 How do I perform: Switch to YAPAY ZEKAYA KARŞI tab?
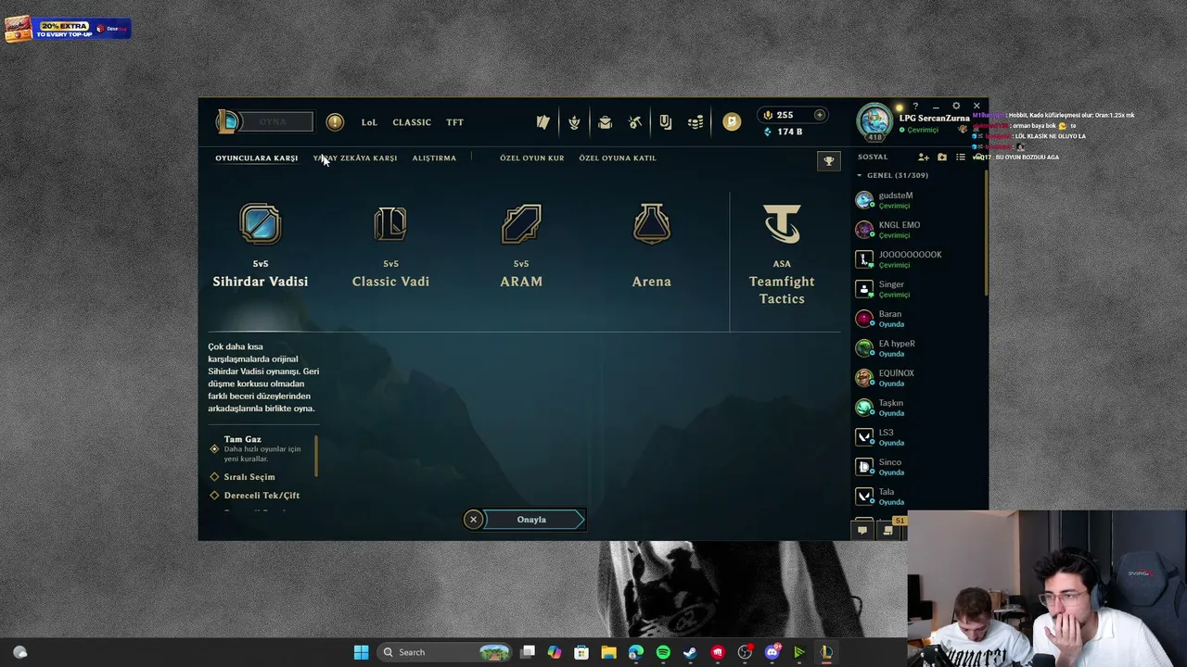tap(355, 157)
